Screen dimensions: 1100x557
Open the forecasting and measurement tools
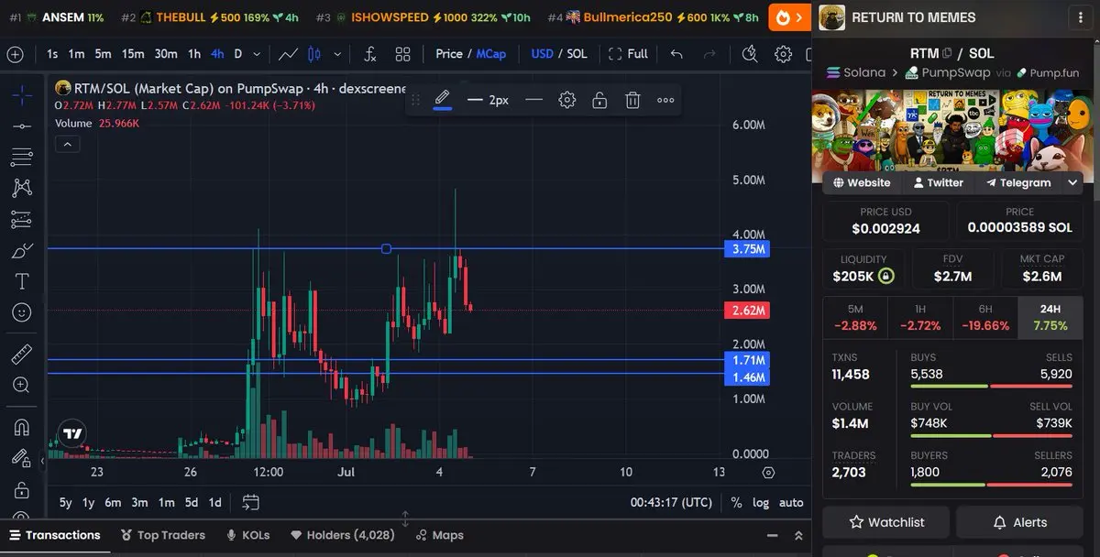pyautogui.click(x=22, y=219)
